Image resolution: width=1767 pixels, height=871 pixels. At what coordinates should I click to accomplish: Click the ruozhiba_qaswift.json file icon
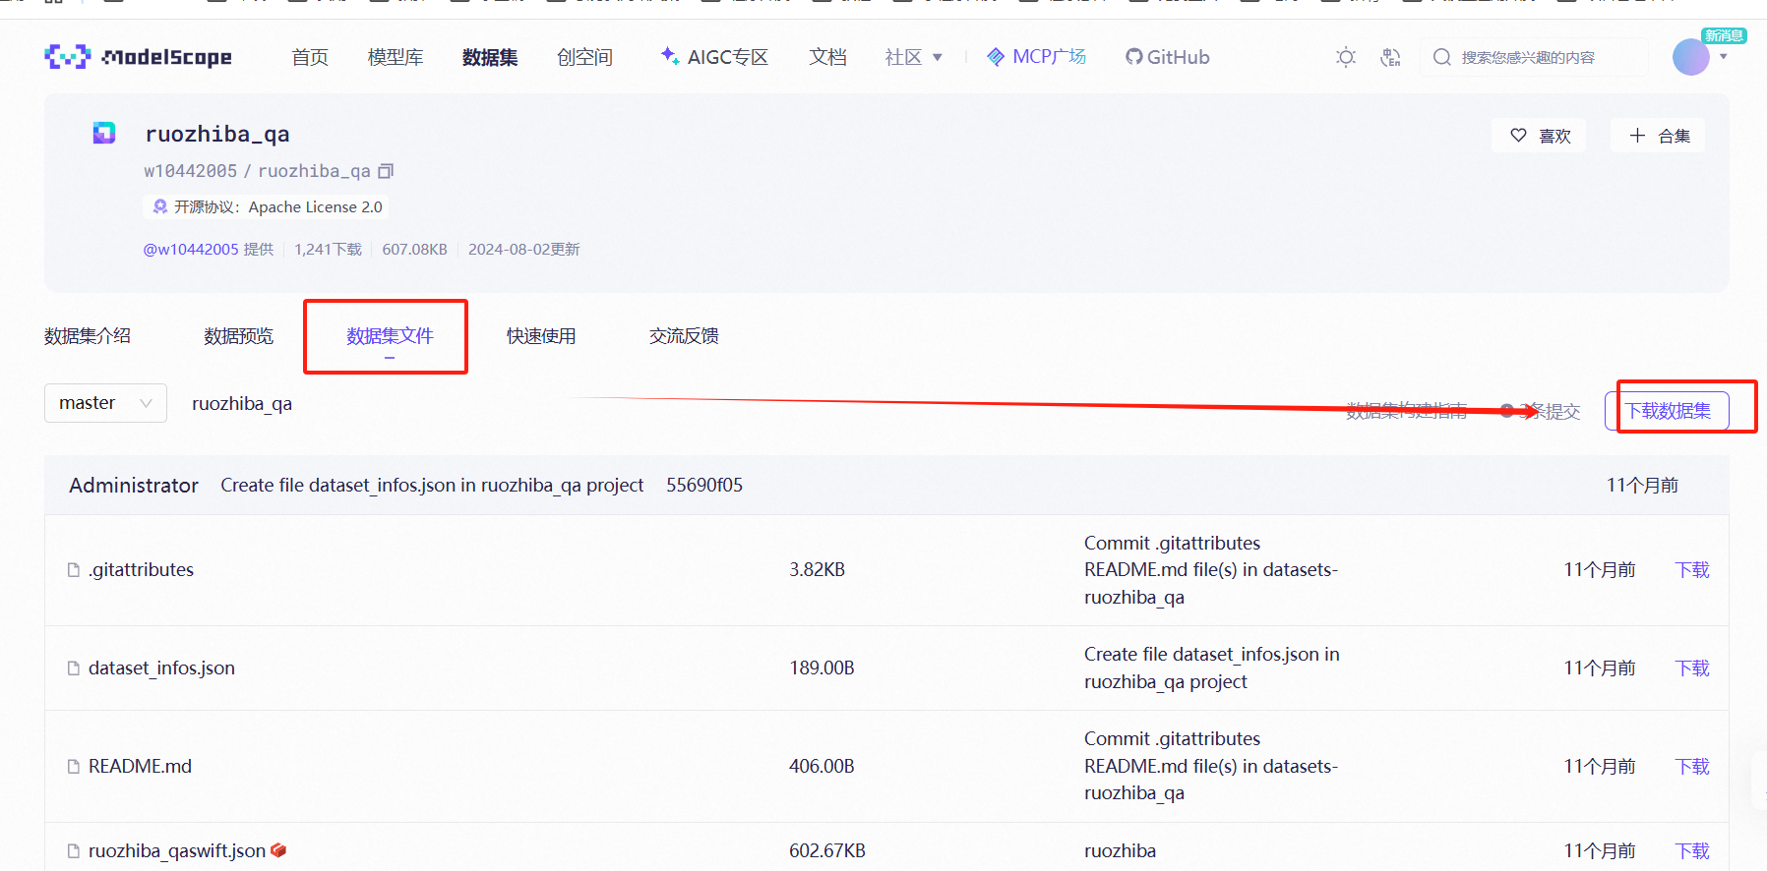pyautogui.click(x=74, y=851)
